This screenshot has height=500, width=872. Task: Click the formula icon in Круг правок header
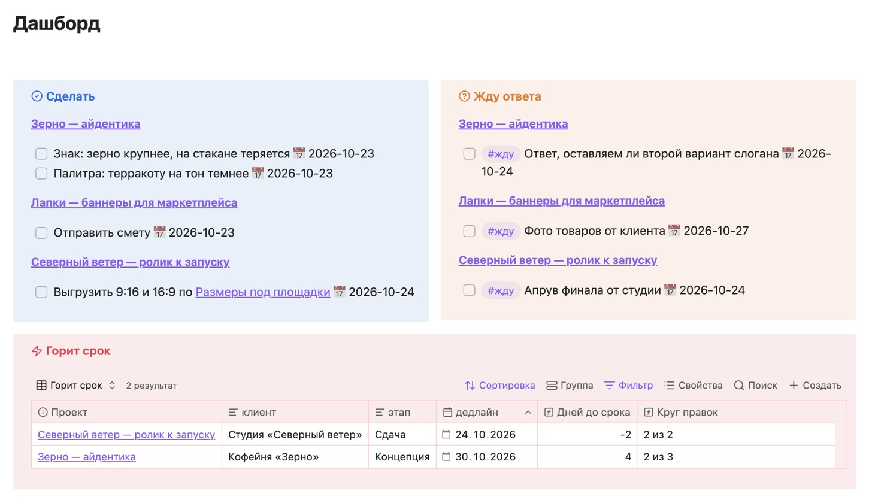[649, 412]
